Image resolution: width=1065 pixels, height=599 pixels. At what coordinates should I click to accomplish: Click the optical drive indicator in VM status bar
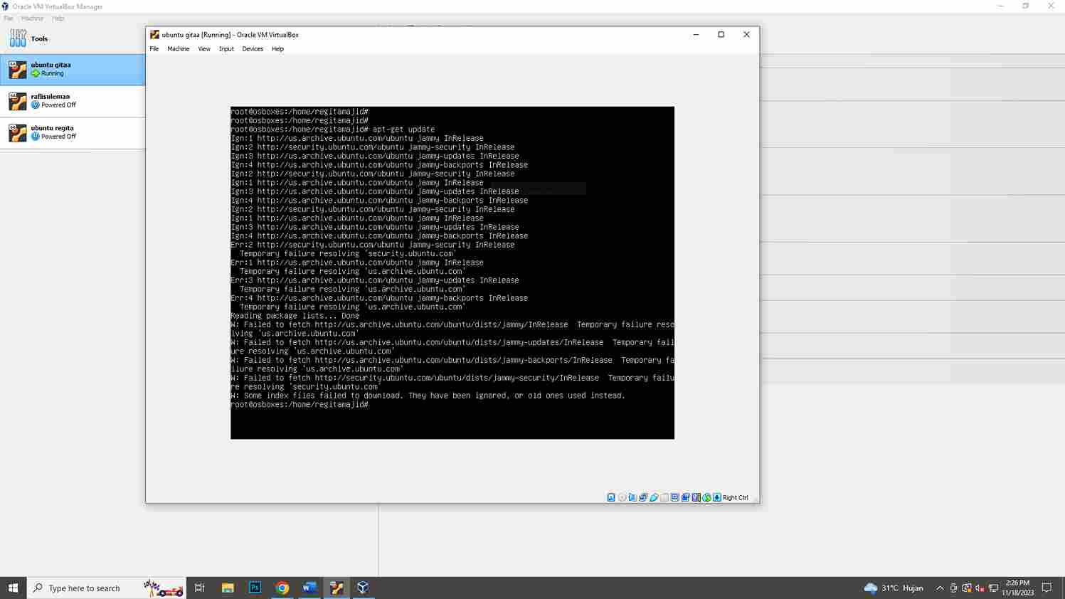(622, 497)
